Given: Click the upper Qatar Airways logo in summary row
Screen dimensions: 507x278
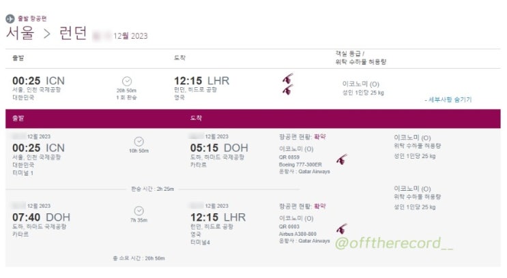Looking at the screenshot, I should point(287,80).
